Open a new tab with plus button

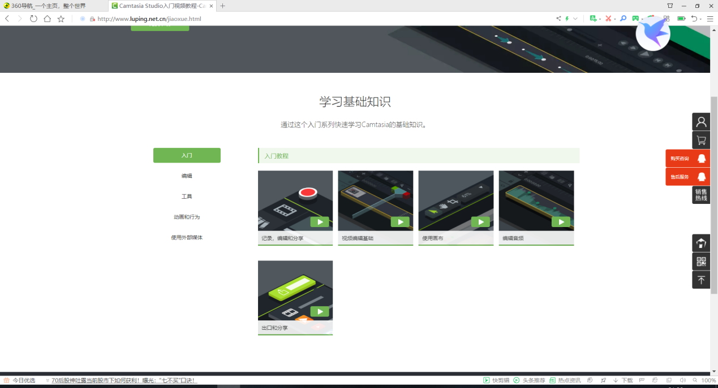pos(222,6)
